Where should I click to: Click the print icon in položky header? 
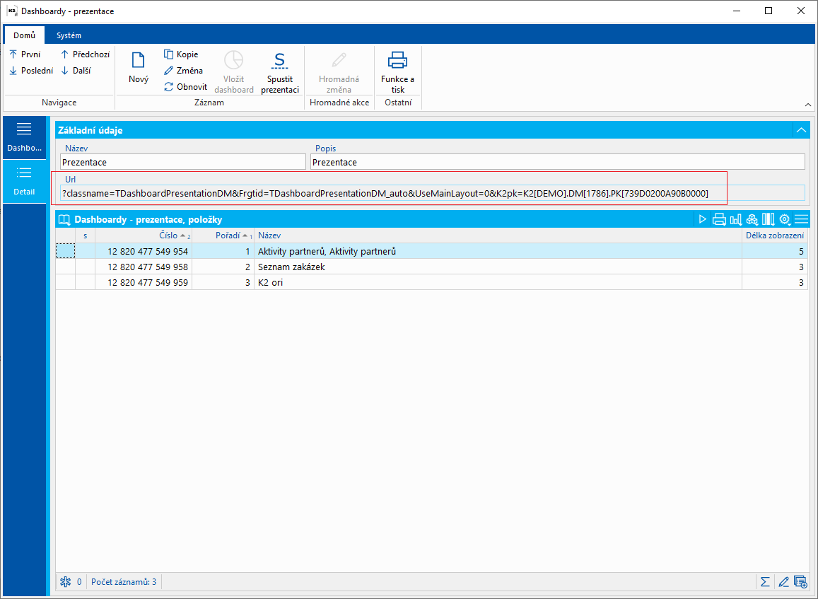point(719,219)
